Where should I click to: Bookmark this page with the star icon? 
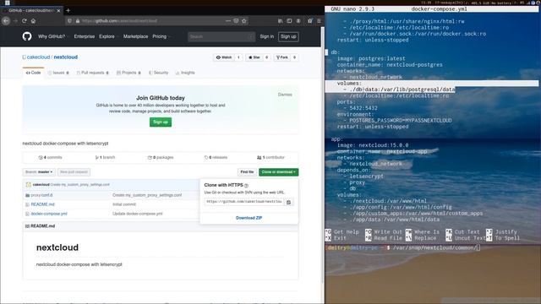pyautogui.click(x=244, y=20)
